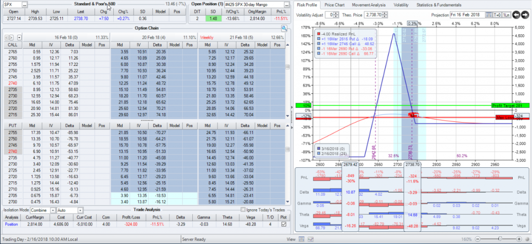Screen dimensions: 532x244
Task: Increase the Theo. Price spinner value
Action: (385, 13)
